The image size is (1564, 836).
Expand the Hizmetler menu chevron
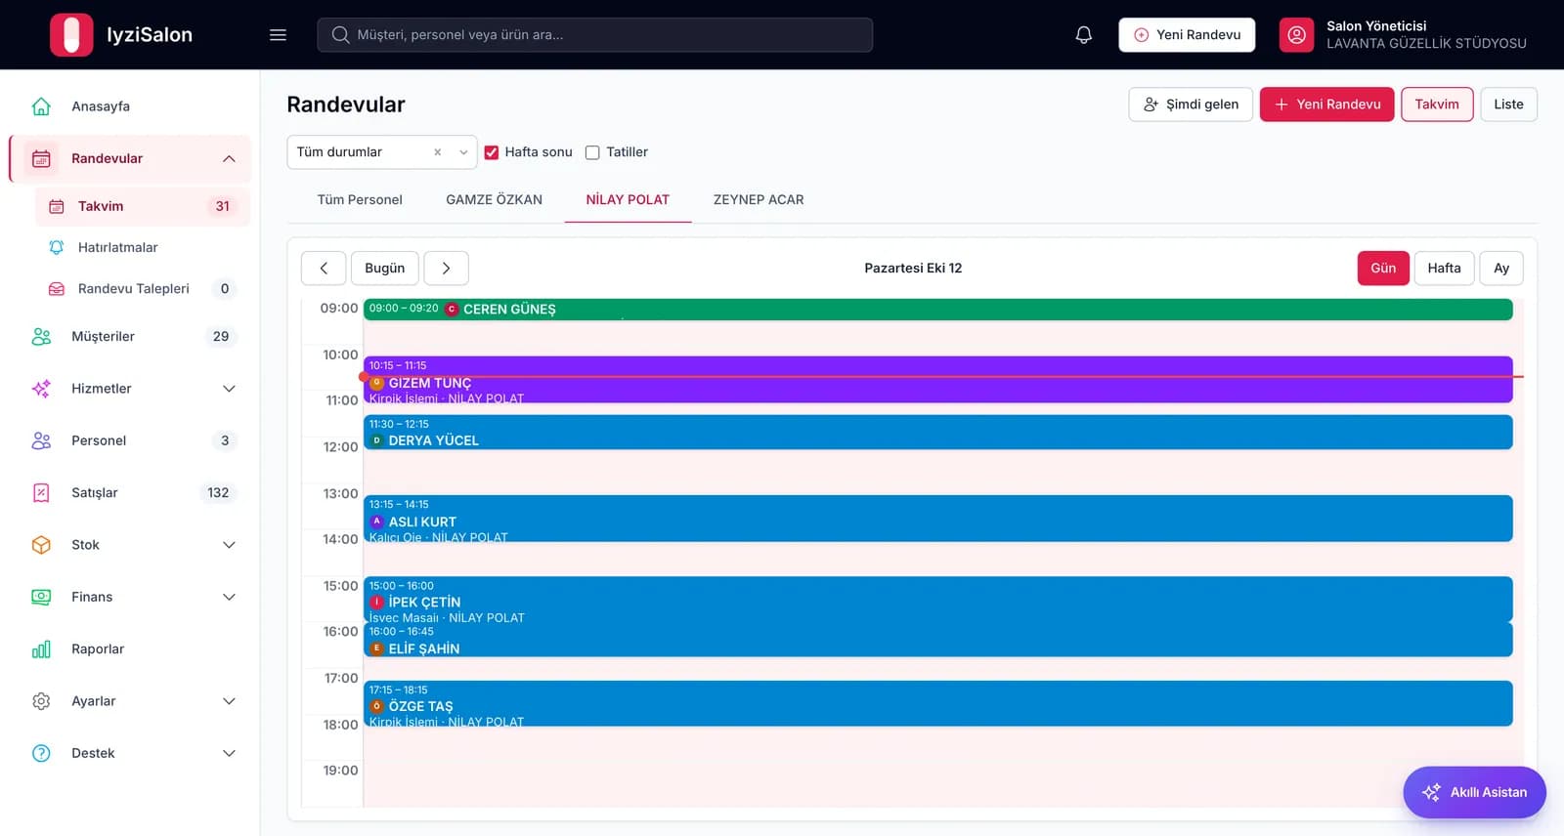pyautogui.click(x=229, y=389)
